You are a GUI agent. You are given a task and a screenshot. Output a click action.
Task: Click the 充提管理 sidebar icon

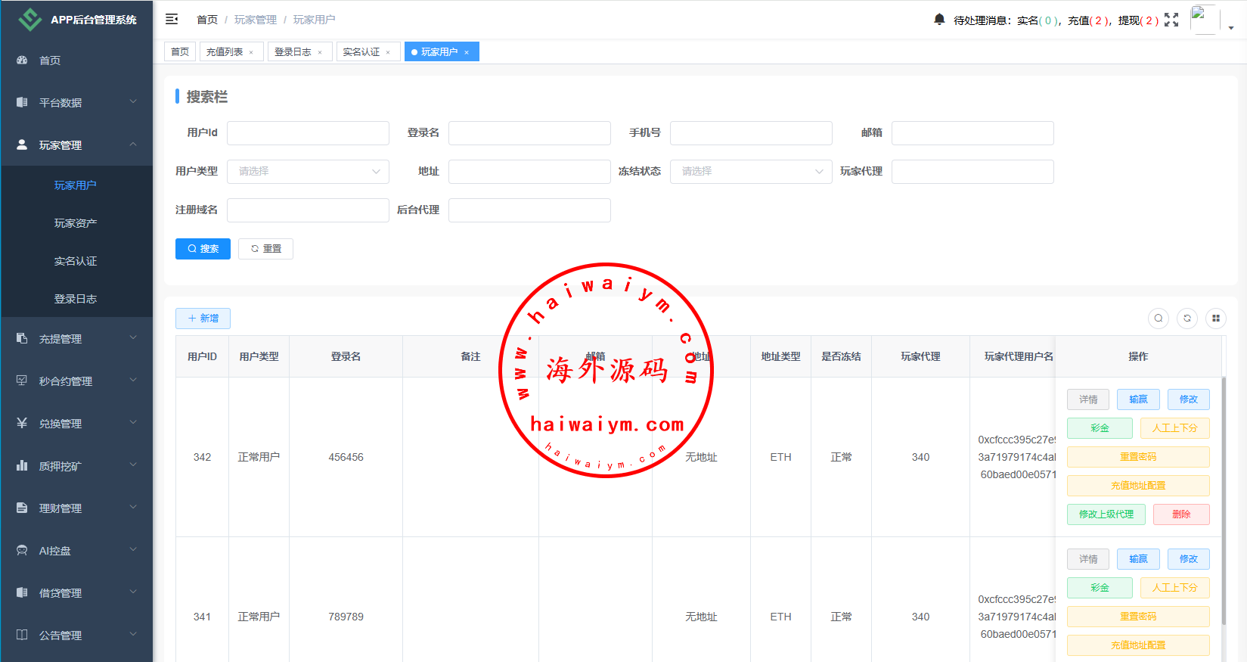click(22, 338)
